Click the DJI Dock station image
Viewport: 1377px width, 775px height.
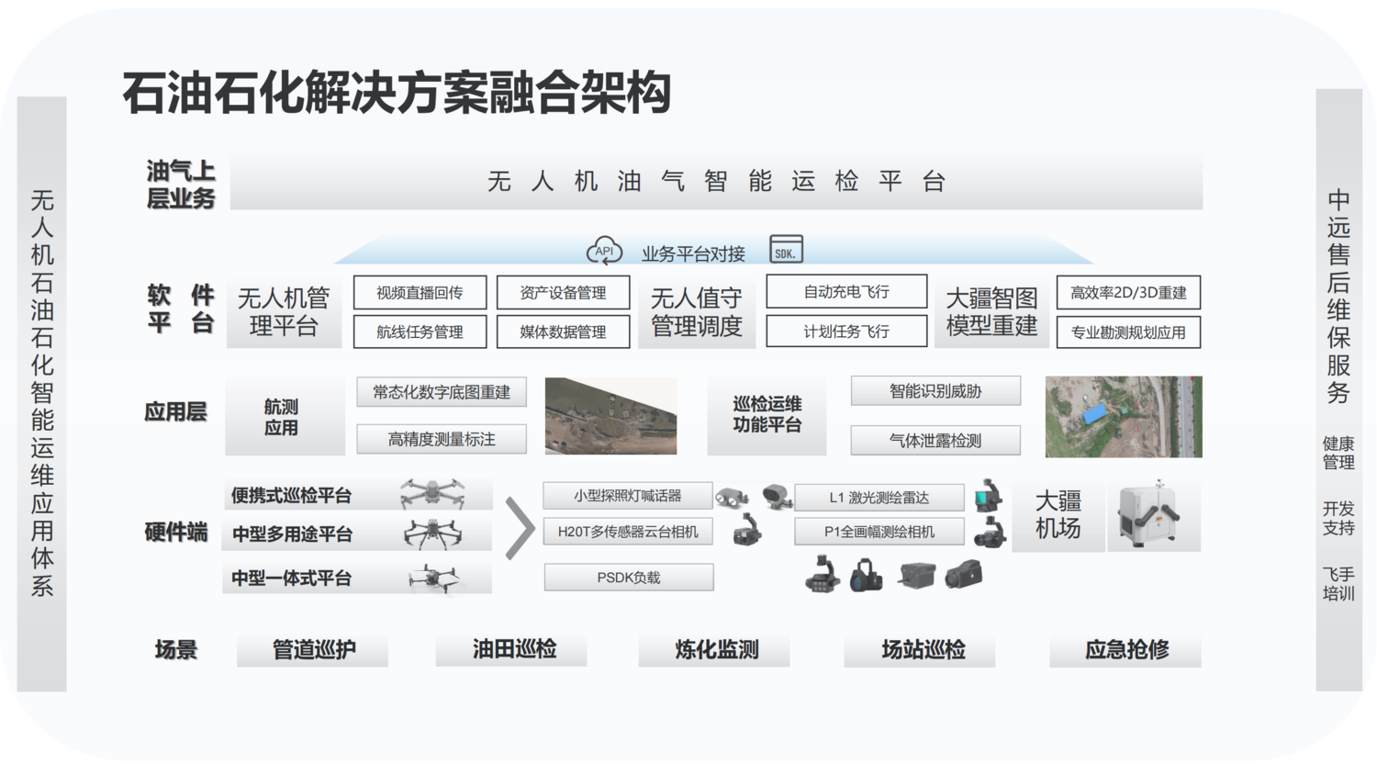coord(1152,515)
